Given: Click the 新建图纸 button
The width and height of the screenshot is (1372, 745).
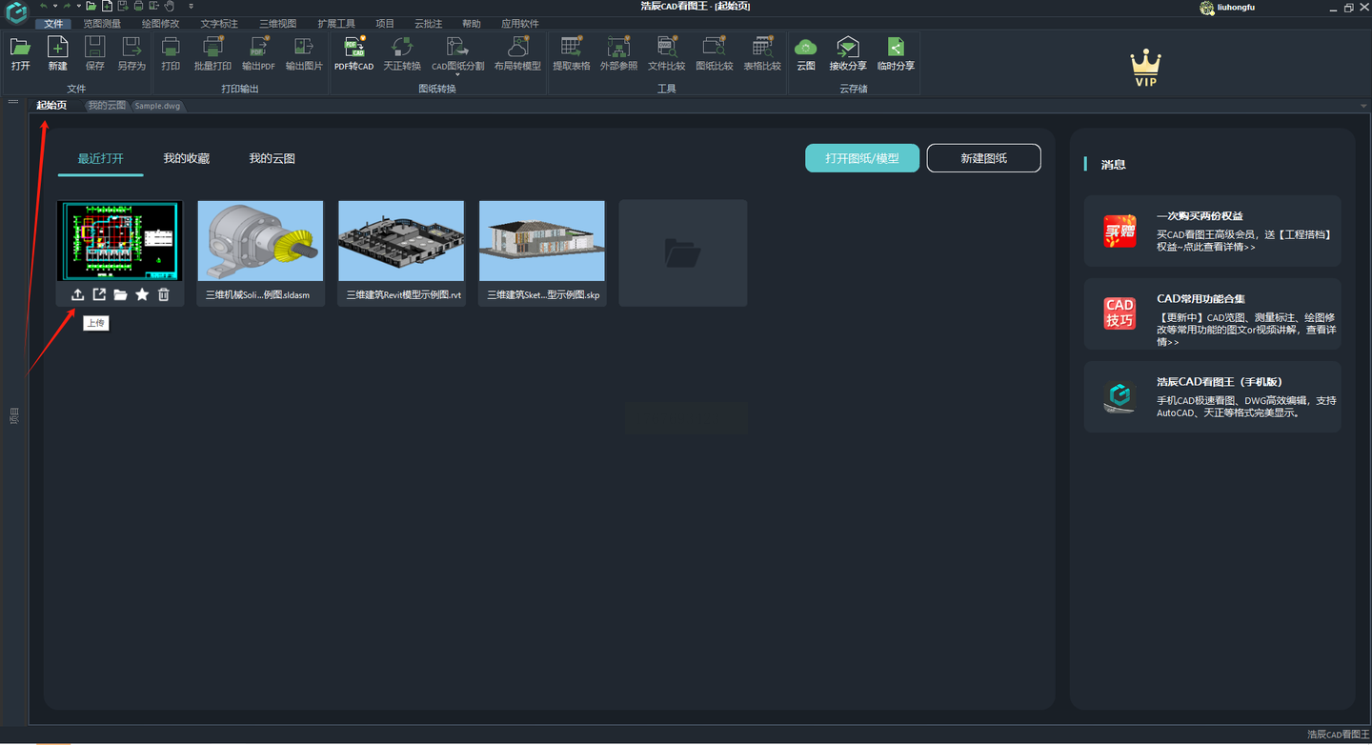Looking at the screenshot, I should [983, 158].
